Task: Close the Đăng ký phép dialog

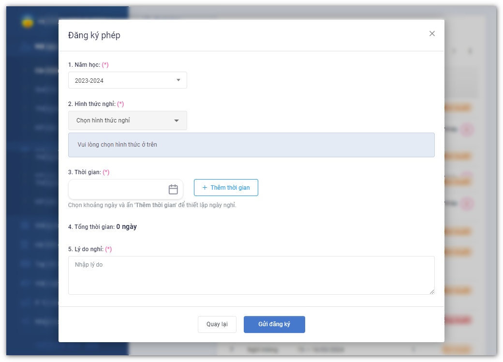Action: tap(432, 33)
